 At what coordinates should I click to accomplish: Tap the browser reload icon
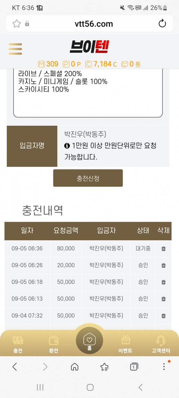pos(162,23)
